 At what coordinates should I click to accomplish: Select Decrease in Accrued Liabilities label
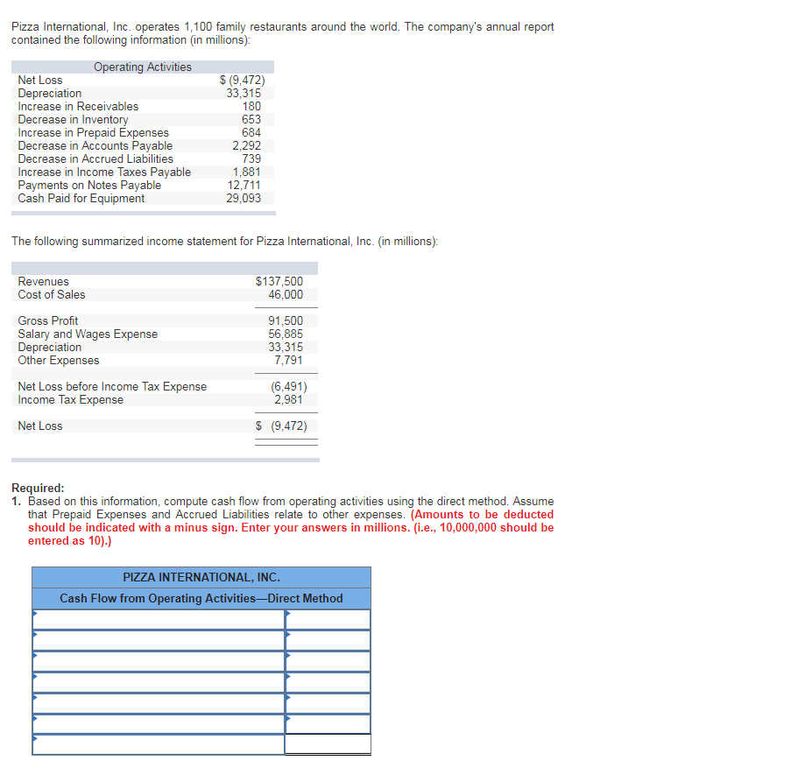pyautogui.click(x=95, y=158)
